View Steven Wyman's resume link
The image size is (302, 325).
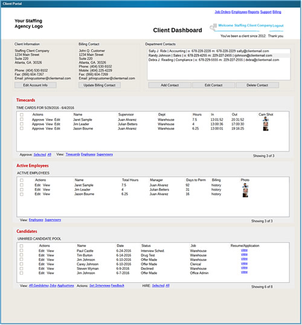(245, 268)
